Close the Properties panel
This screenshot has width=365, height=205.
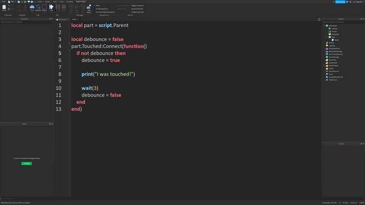tap(52, 19)
